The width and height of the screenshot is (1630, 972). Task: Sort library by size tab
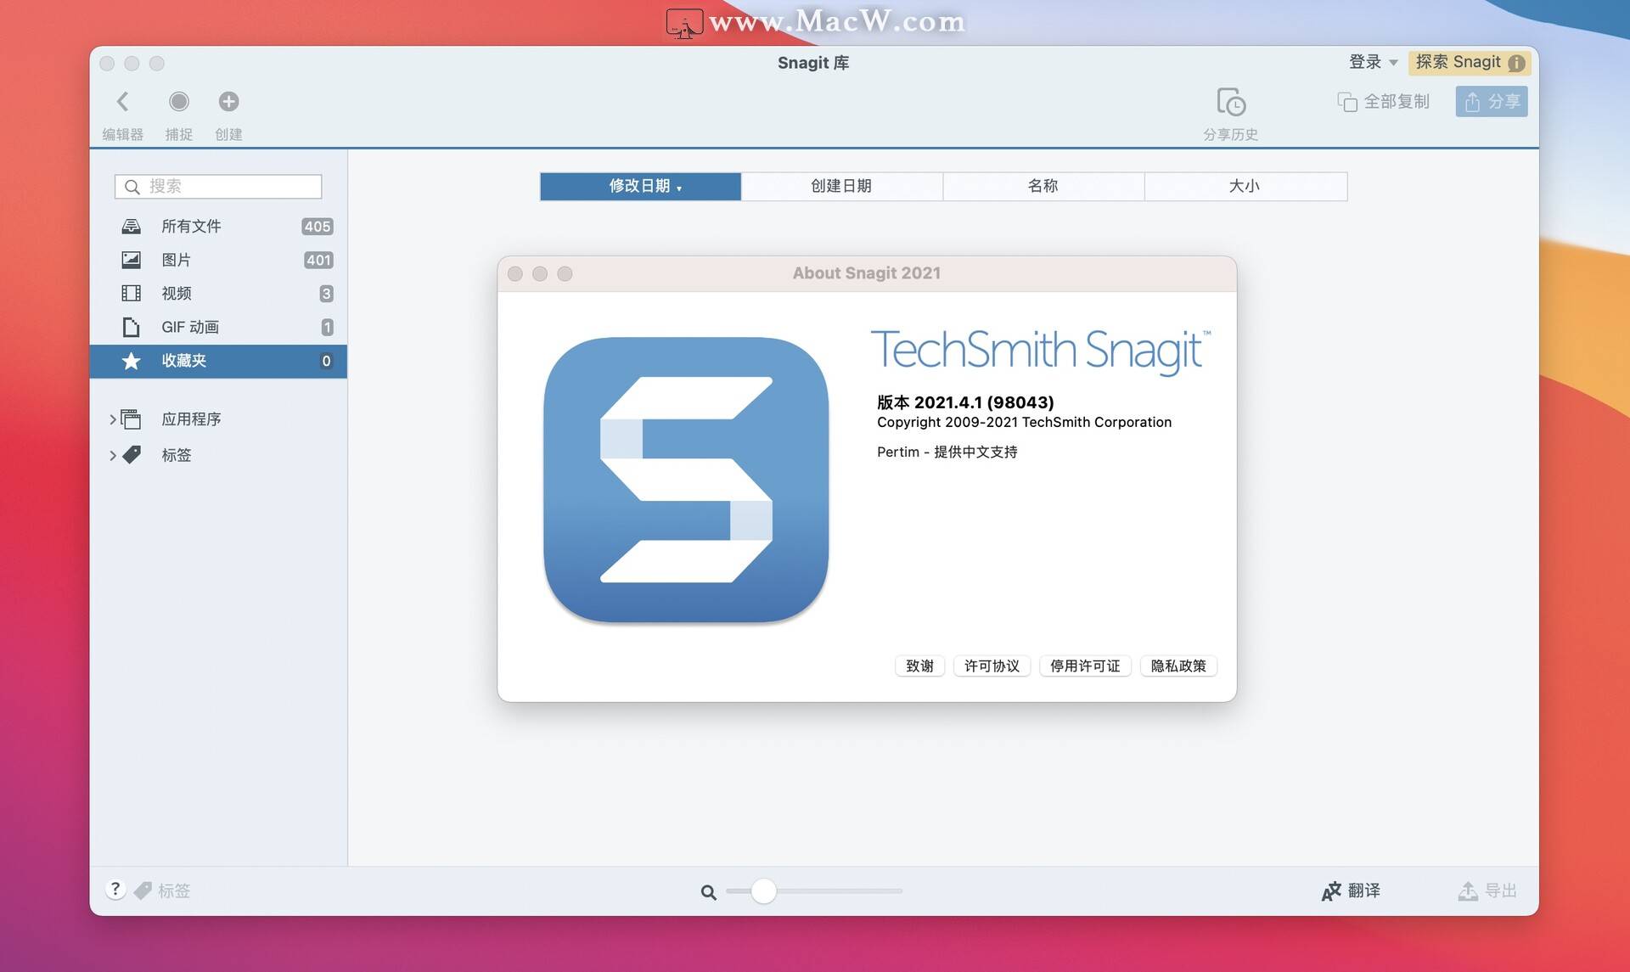tap(1245, 187)
